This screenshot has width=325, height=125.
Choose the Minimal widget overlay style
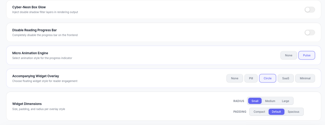pyautogui.click(x=305, y=78)
